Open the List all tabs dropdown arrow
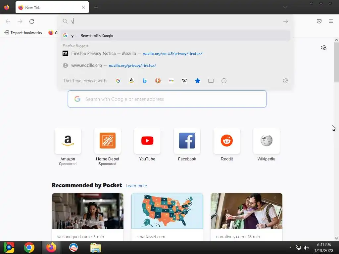Image resolution: width=339 pixels, height=254 pixels. [x=285, y=7]
